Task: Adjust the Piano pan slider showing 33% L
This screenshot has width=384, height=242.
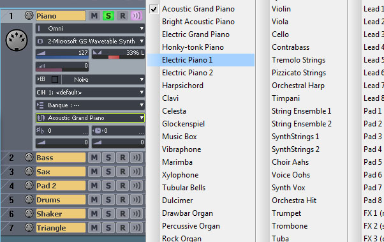Action: (x=118, y=54)
